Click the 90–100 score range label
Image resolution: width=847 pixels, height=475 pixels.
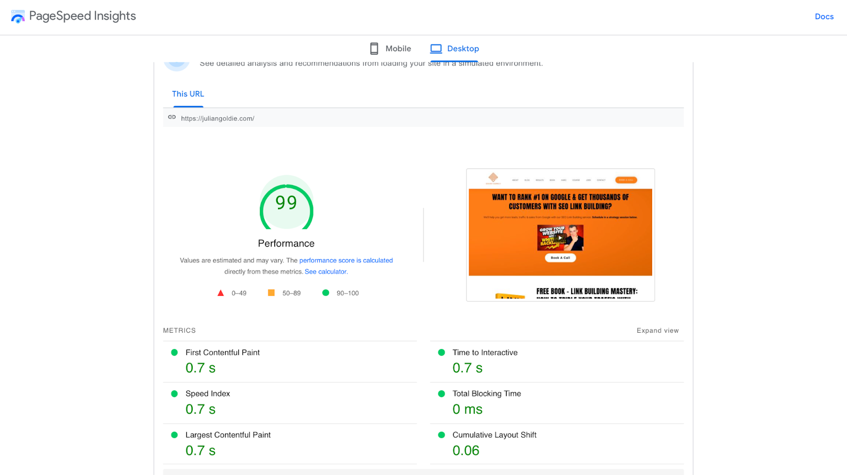[348, 293]
